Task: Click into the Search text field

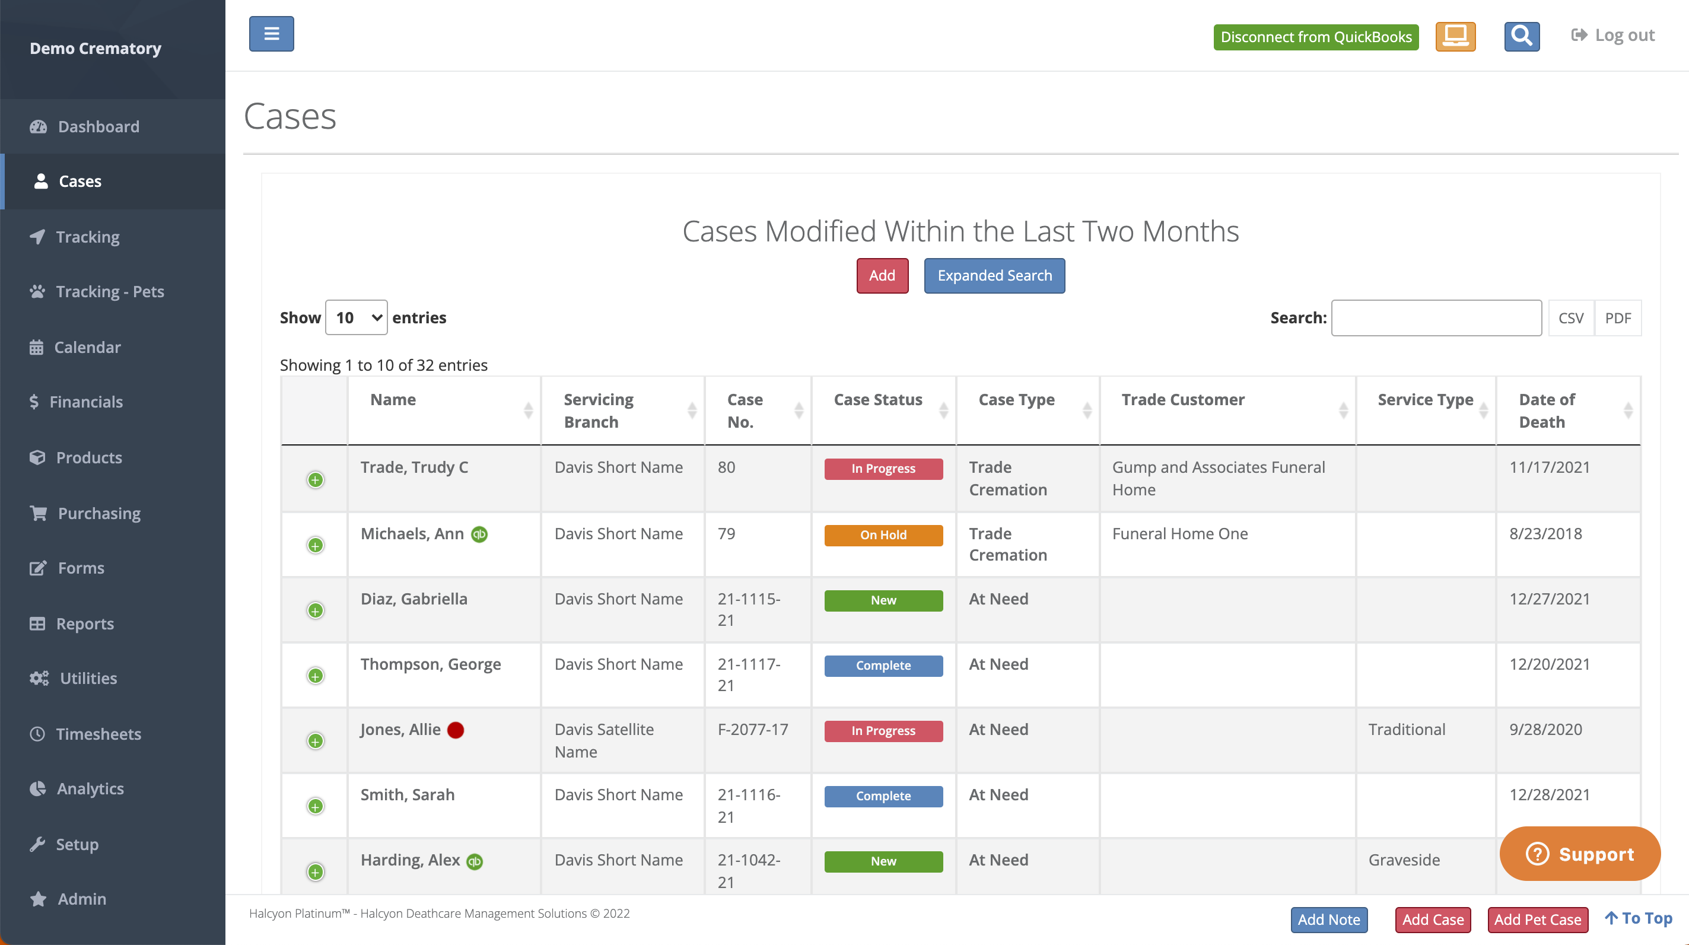Action: click(x=1436, y=317)
